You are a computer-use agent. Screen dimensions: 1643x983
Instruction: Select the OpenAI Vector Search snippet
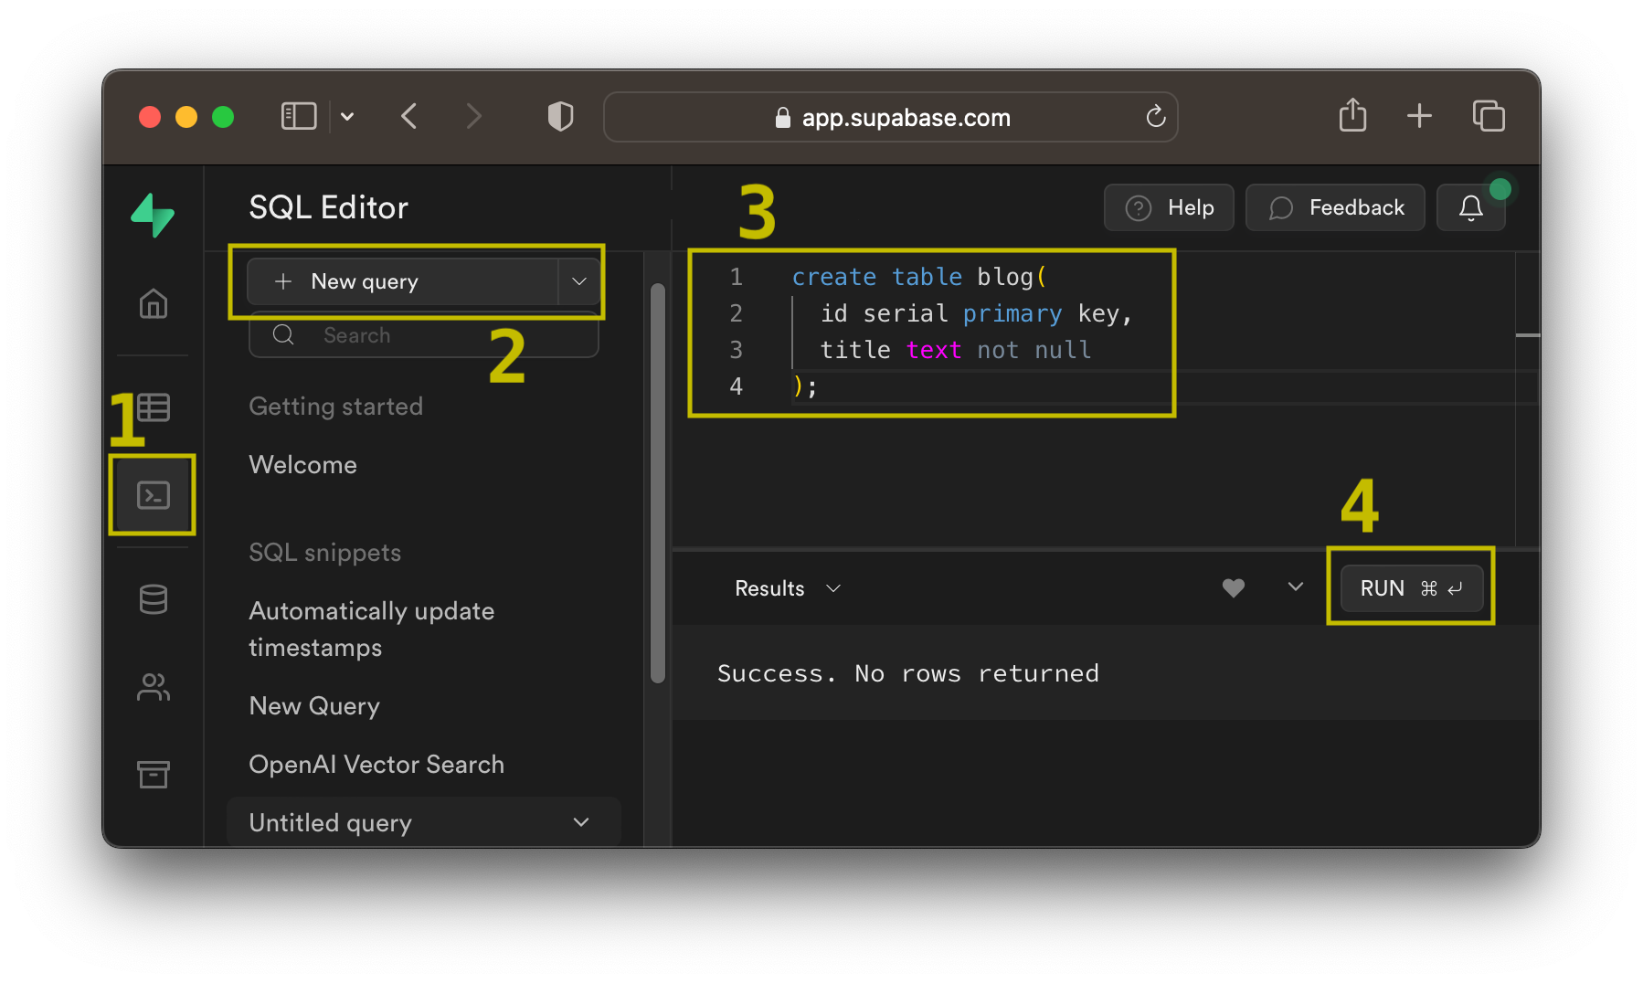(x=376, y=764)
